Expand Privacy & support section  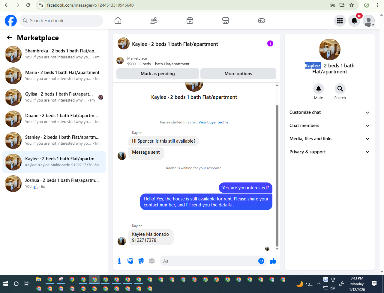click(x=329, y=152)
